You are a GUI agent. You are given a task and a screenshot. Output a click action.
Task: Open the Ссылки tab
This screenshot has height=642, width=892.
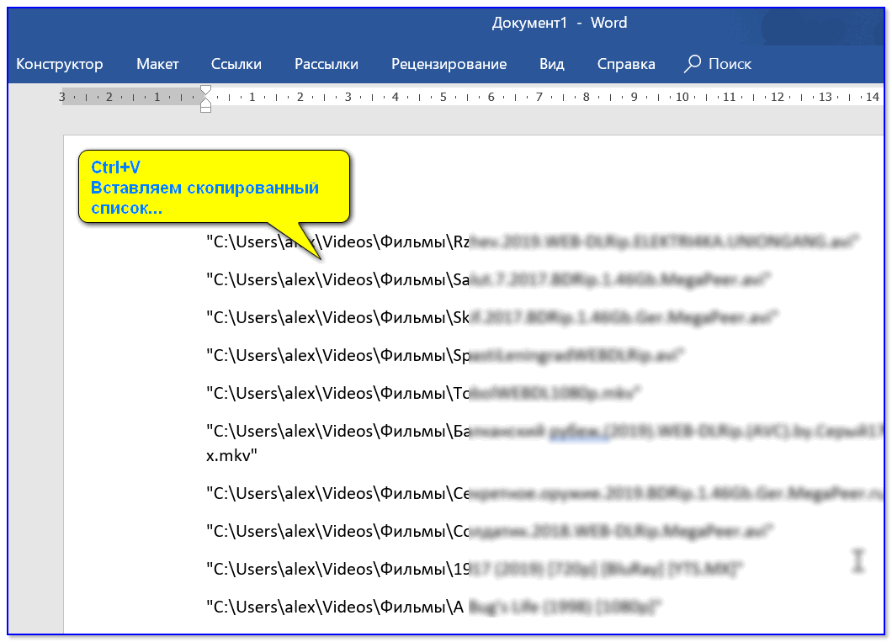236,64
